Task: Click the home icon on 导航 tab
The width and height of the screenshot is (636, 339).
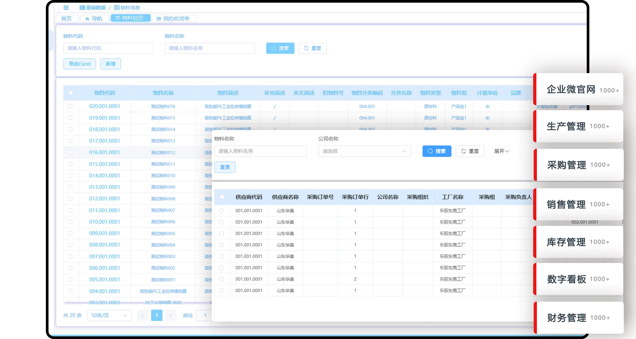Action: click(87, 19)
